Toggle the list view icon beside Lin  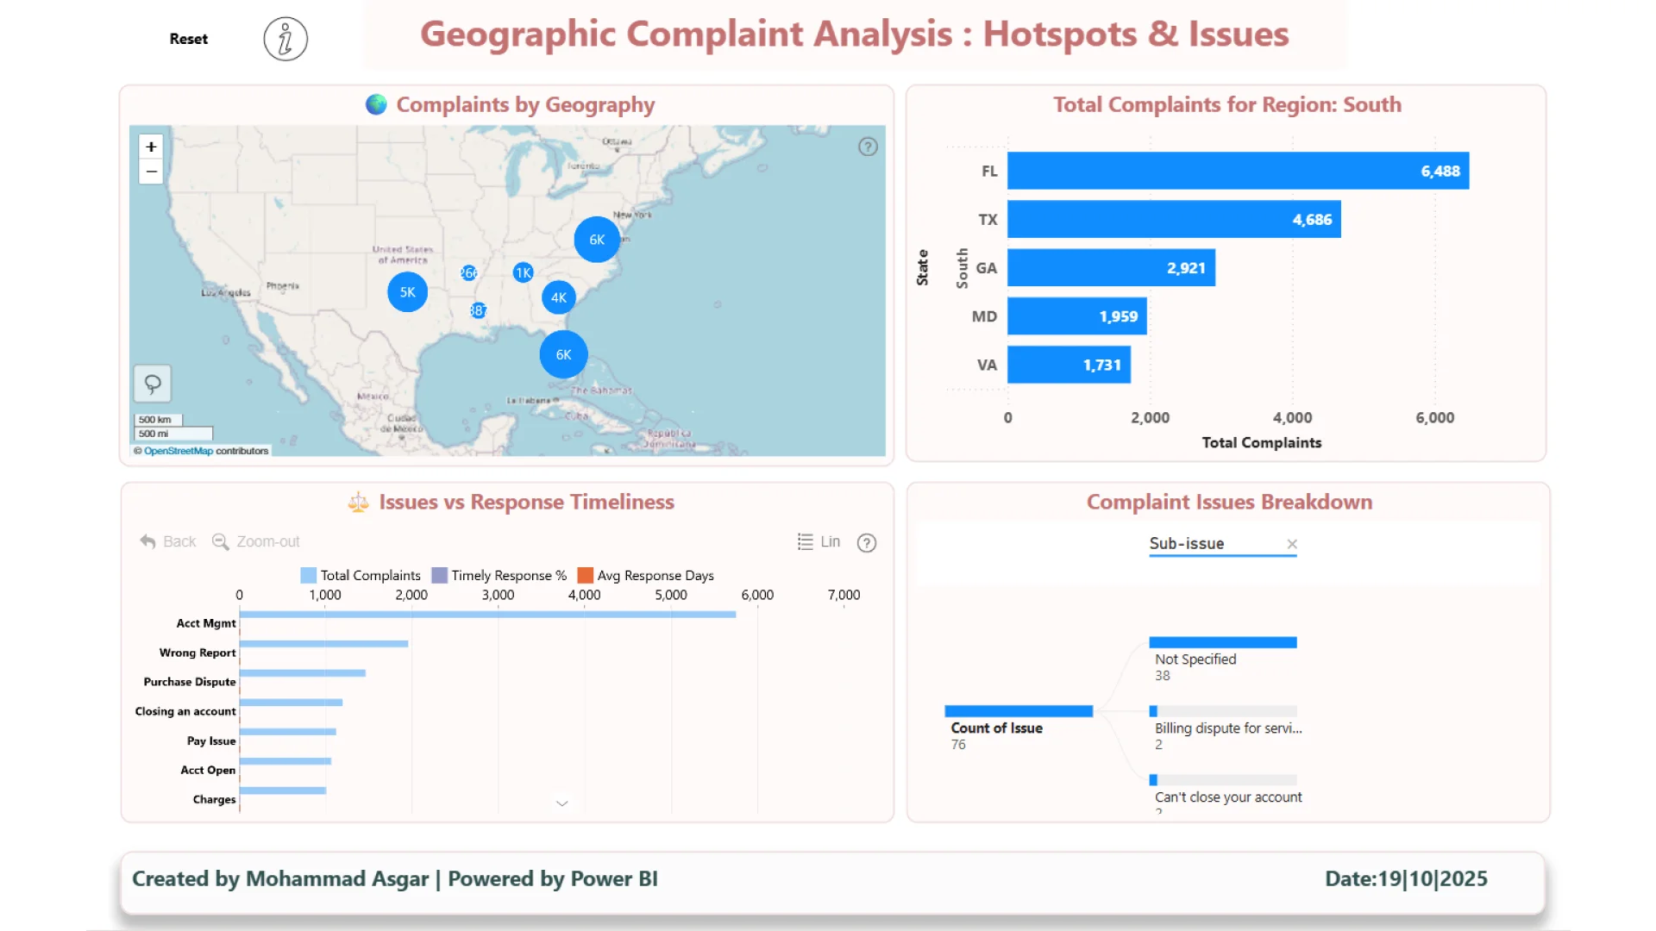pyautogui.click(x=806, y=541)
